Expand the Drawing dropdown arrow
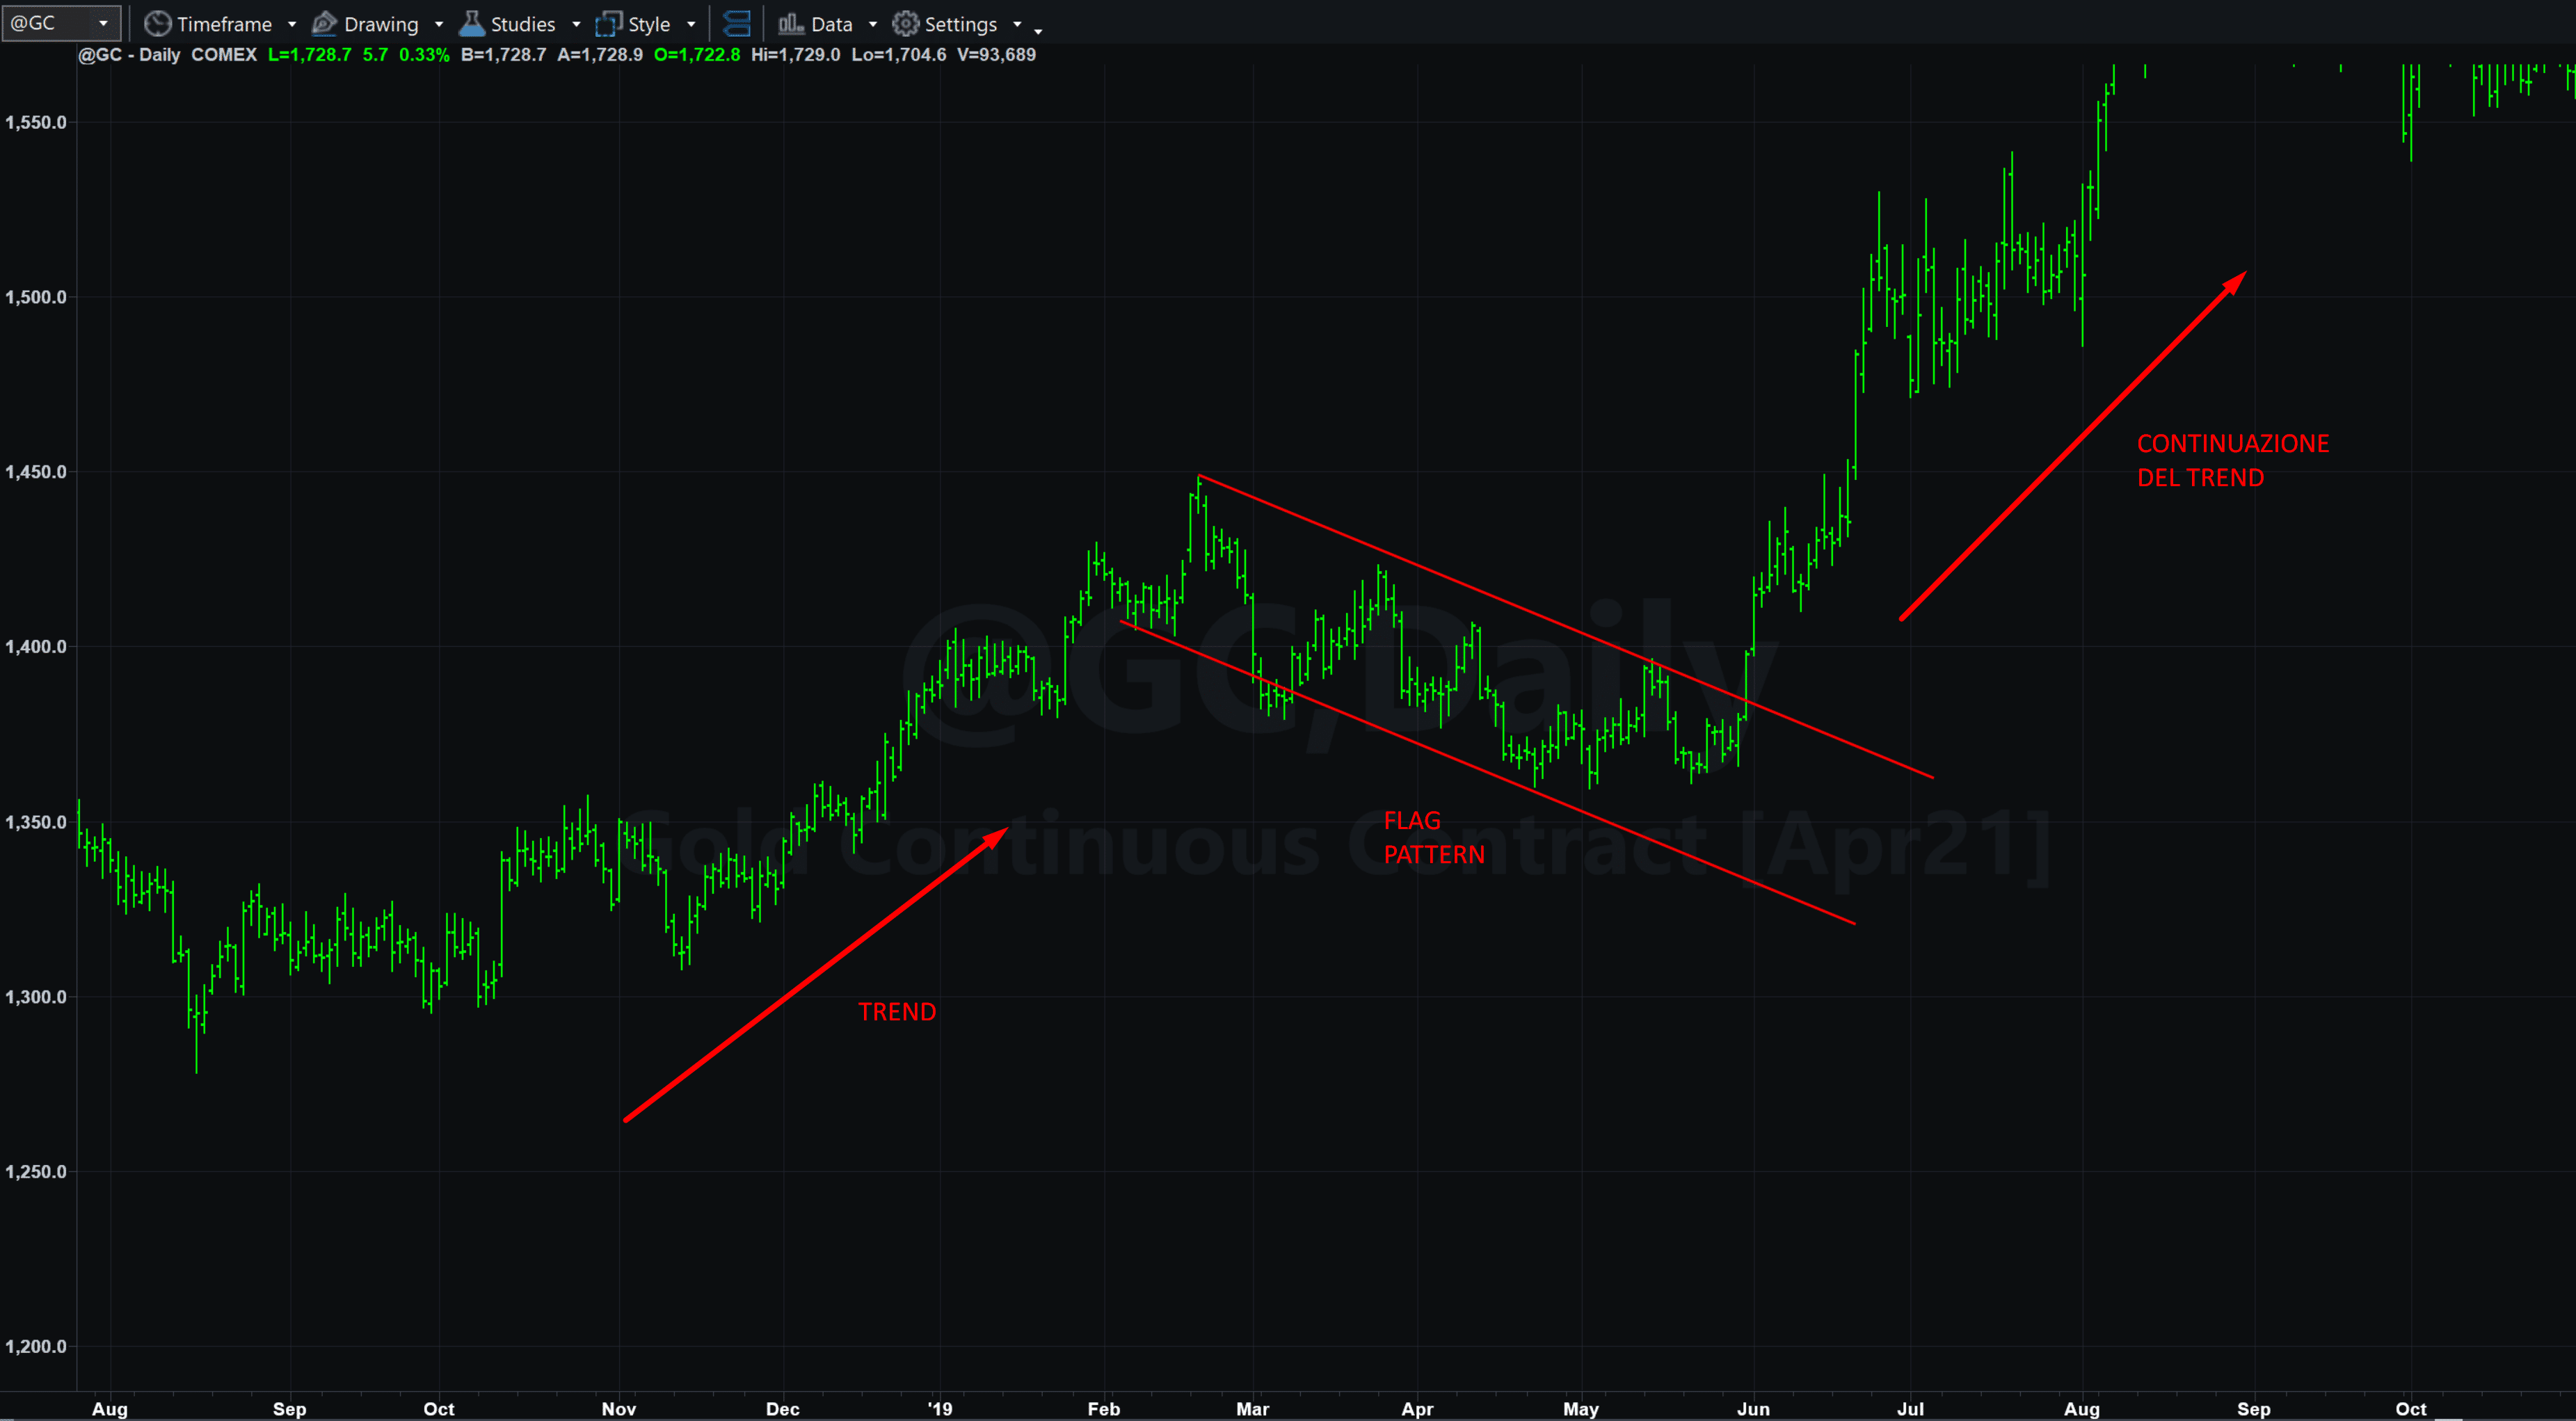The image size is (2576, 1421). click(439, 24)
